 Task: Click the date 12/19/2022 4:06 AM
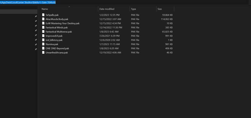pos(110,52)
